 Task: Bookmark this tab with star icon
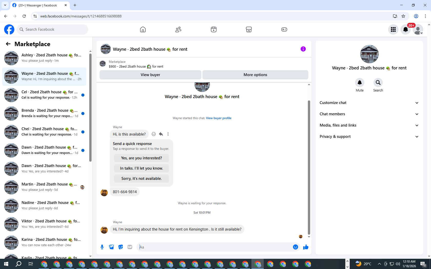403,16
